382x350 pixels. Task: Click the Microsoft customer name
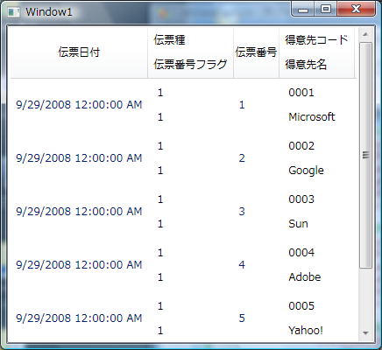tap(312, 117)
